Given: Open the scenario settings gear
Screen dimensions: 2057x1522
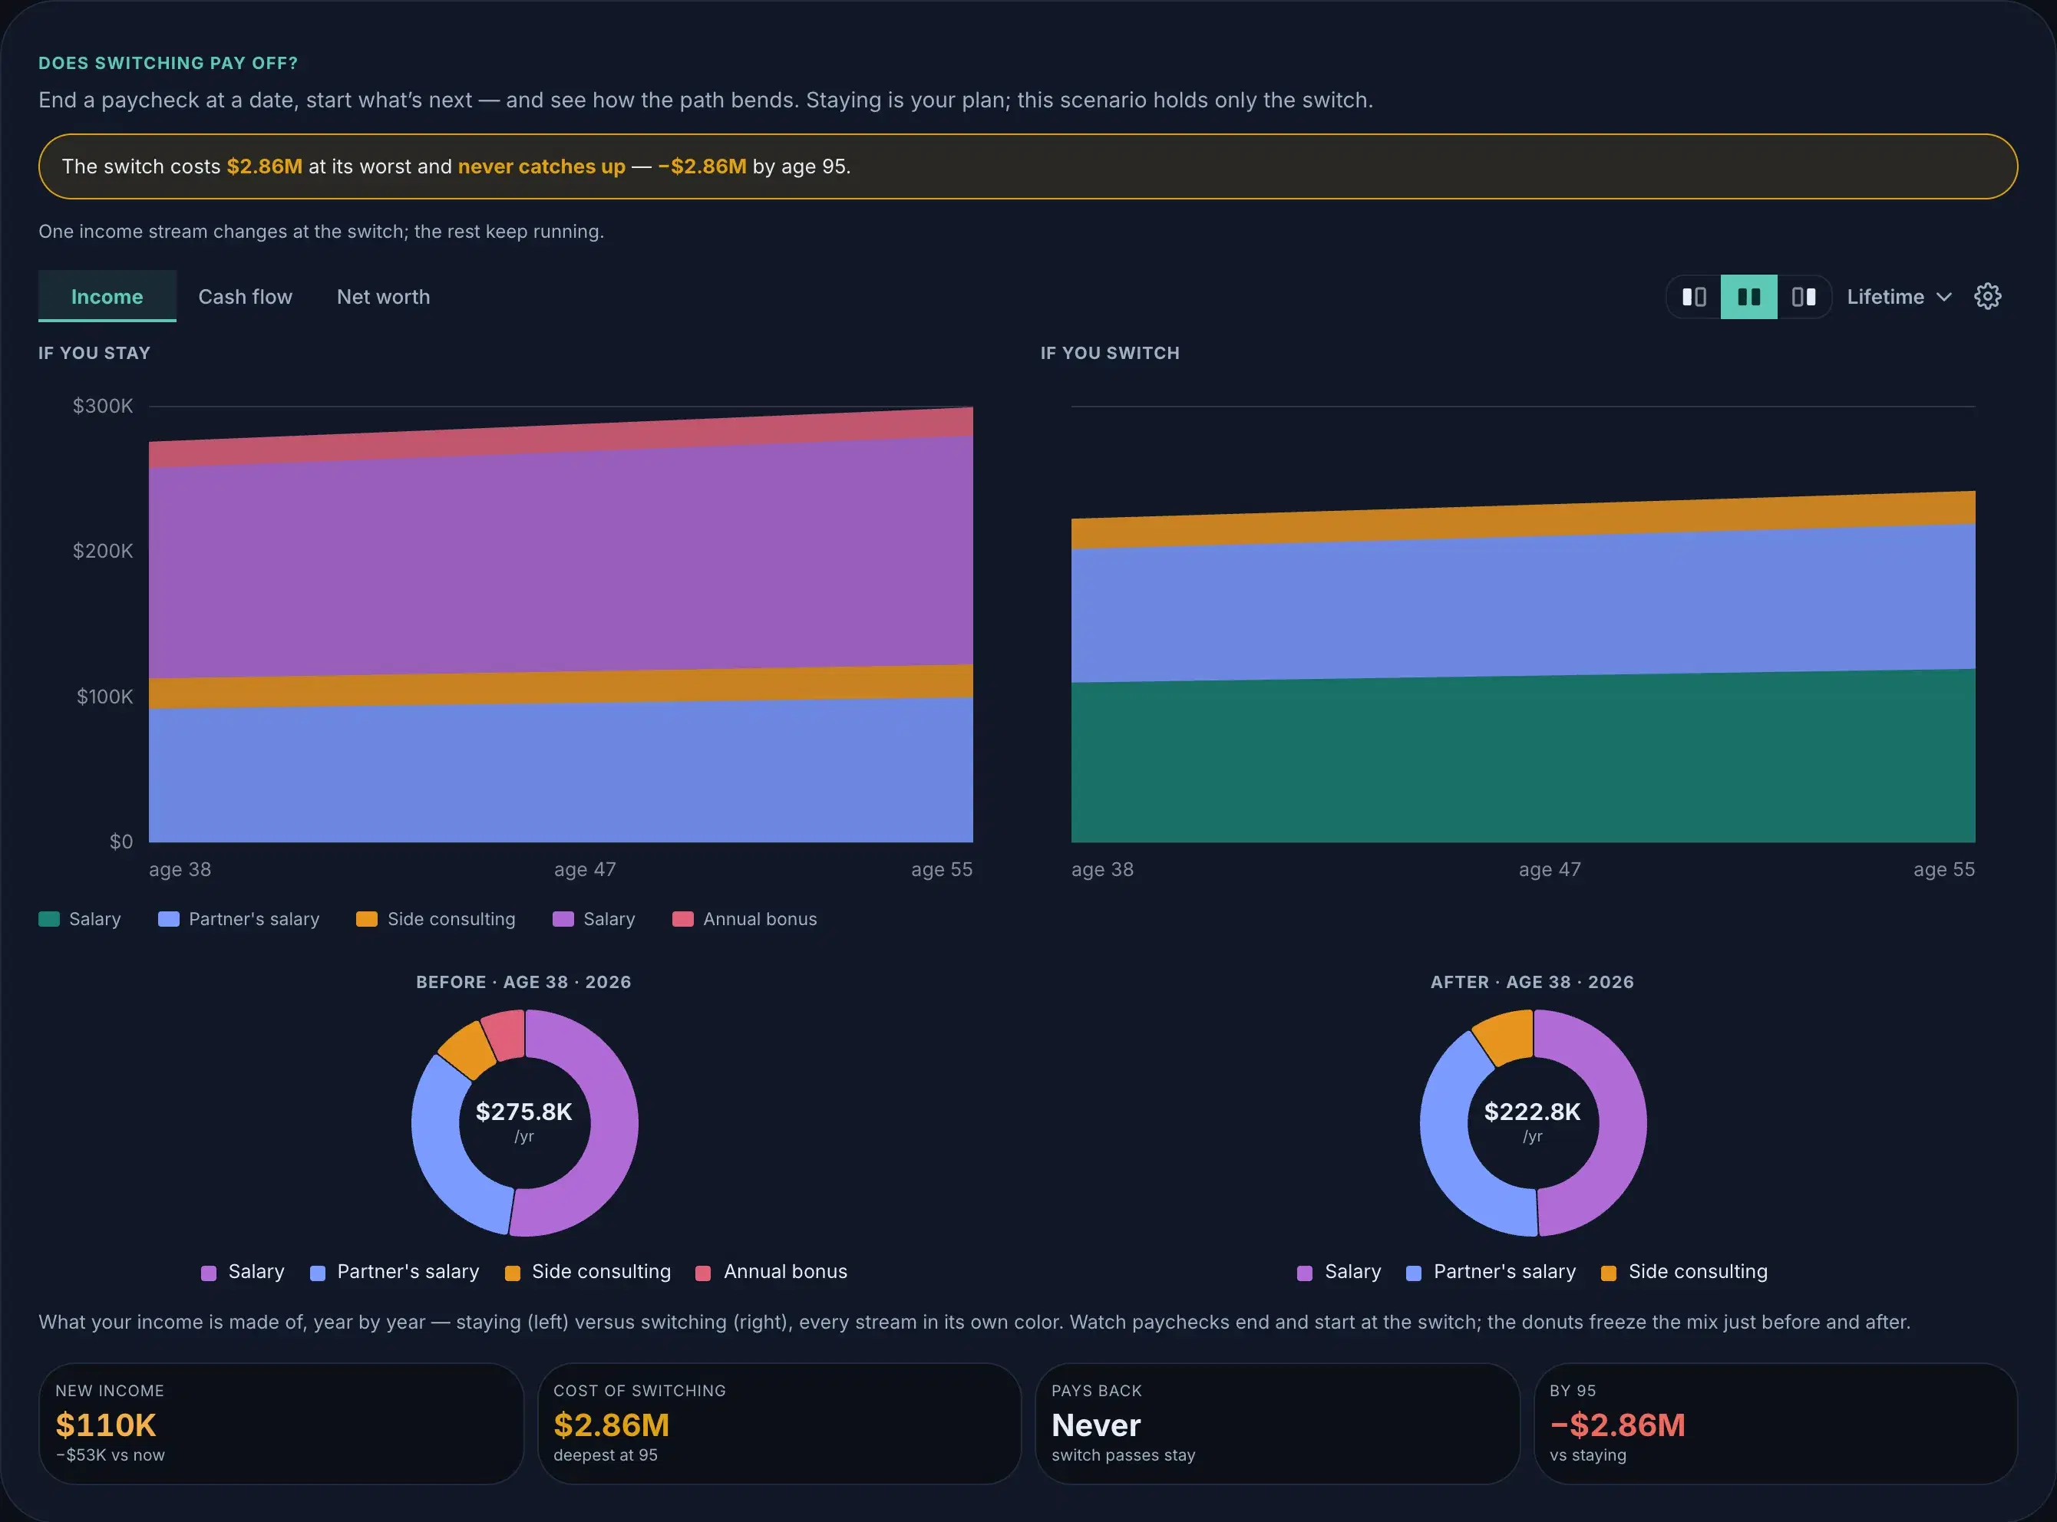Looking at the screenshot, I should click(1988, 297).
